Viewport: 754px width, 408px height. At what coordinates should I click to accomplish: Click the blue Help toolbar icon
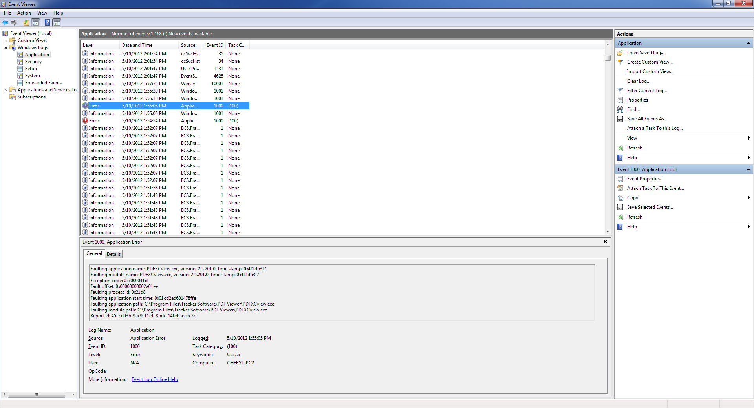pos(47,22)
